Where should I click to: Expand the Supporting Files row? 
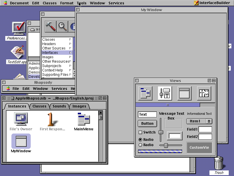[x=70, y=74]
